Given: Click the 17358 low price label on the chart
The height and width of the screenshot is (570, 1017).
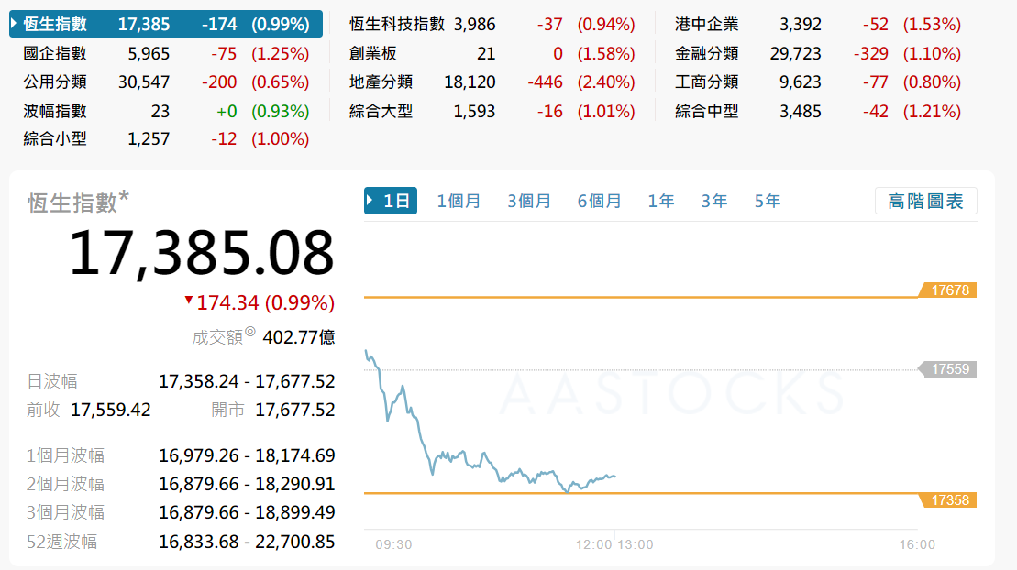Looking at the screenshot, I should pyautogui.click(x=950, y=499).
